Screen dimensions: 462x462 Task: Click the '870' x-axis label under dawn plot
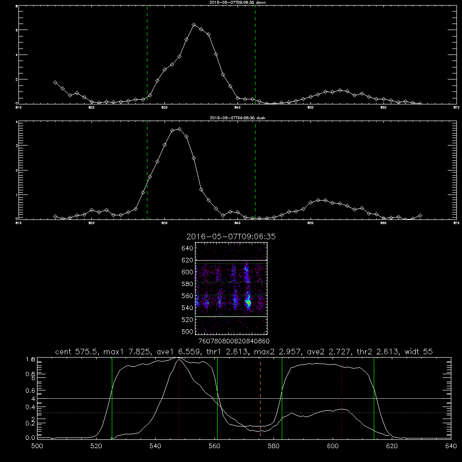456,108
